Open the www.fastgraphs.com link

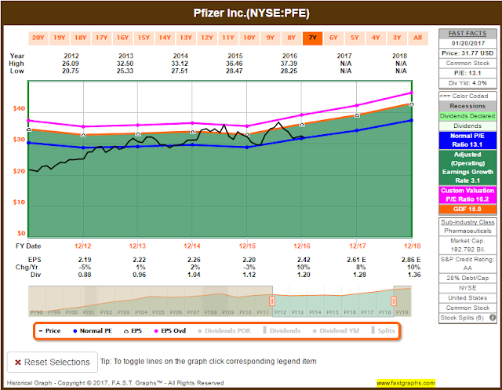[x=406, y=383]
